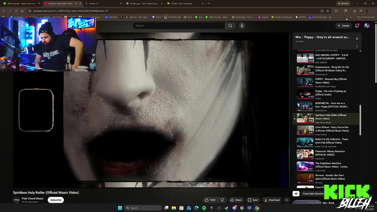This screenshot has height=212, width=377.
Task: Play Evanescence Bring Me To Life playlist item
Action: 326,70
